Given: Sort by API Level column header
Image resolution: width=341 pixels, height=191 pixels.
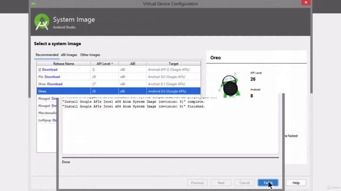Looking at the screenshot, I should point(104,64).
